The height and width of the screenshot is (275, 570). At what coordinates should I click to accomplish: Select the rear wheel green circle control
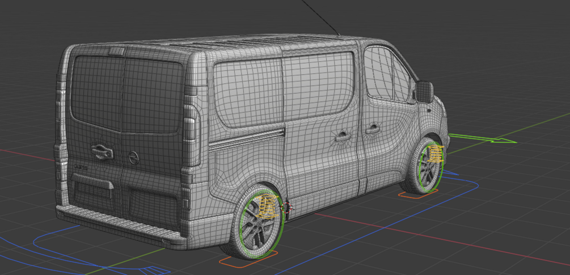tap(261, 223)
